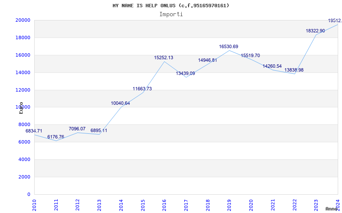
Task: Click x-axis year label 2020
Action: pyautogui.click(x=251, y=205)
